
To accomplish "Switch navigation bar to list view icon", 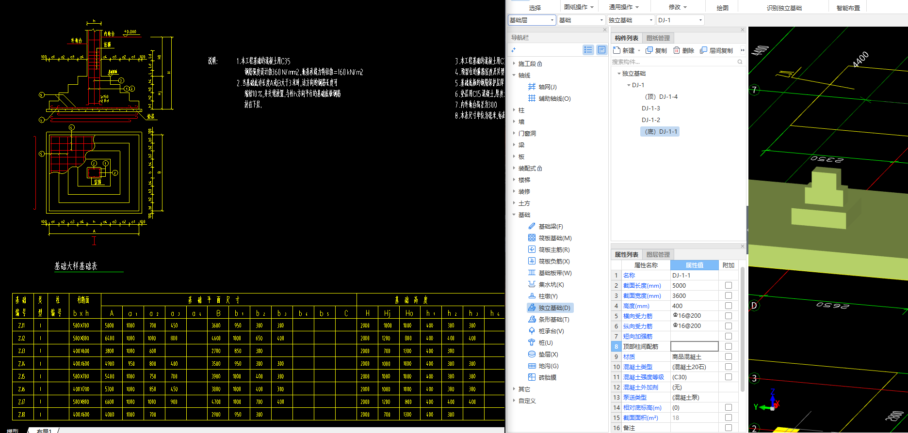I will click(588, 50).
